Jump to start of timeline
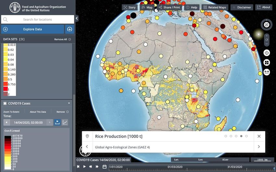 click(79, 166)
